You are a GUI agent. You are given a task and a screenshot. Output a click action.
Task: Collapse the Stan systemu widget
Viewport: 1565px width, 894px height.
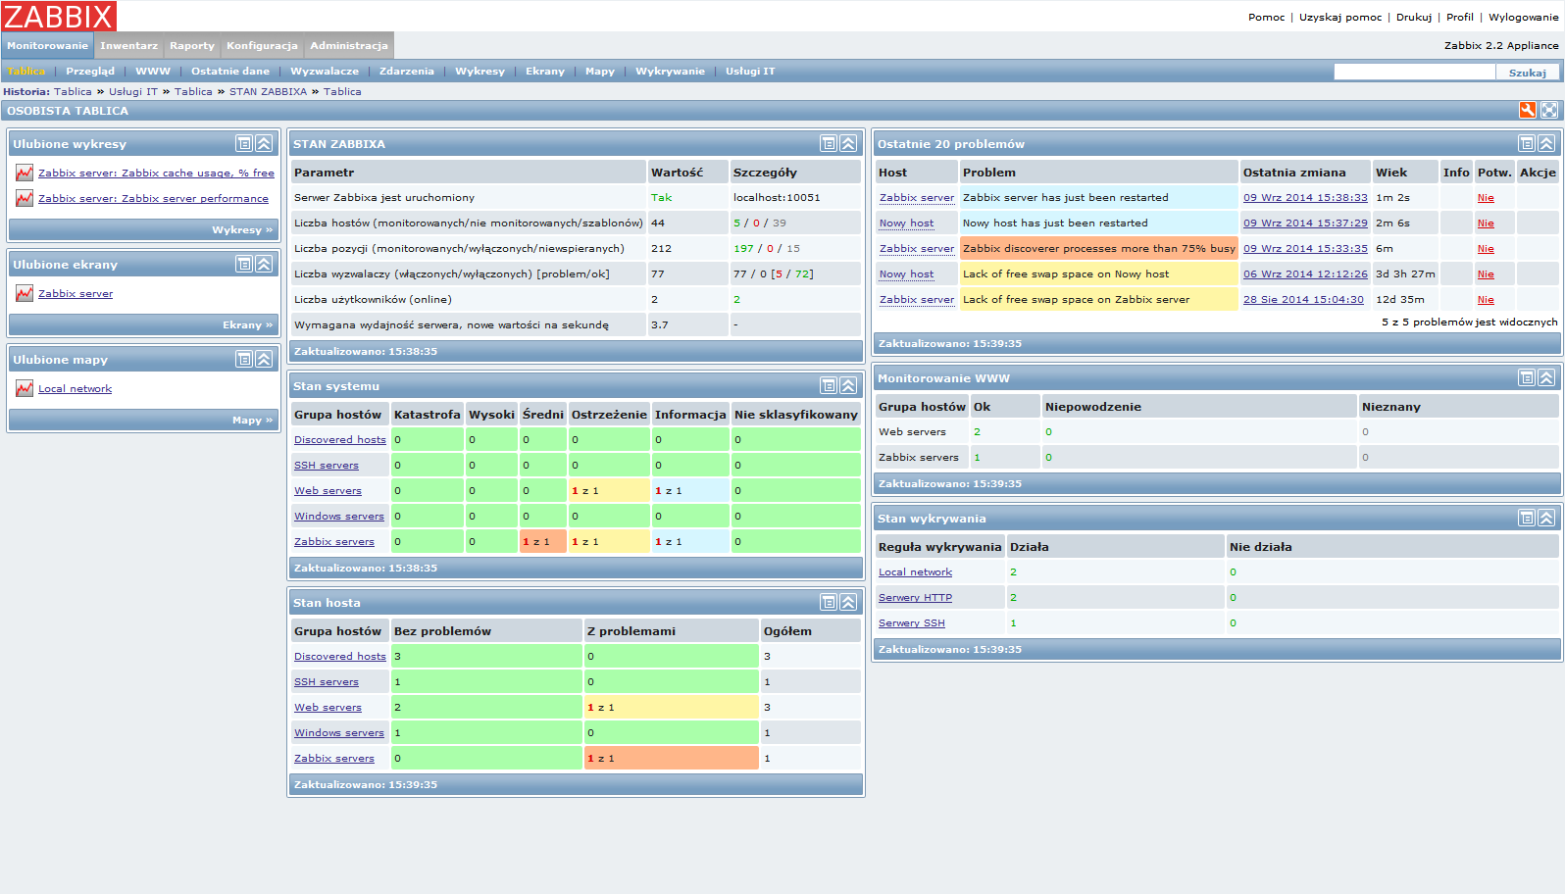click(x=848, y=385)
